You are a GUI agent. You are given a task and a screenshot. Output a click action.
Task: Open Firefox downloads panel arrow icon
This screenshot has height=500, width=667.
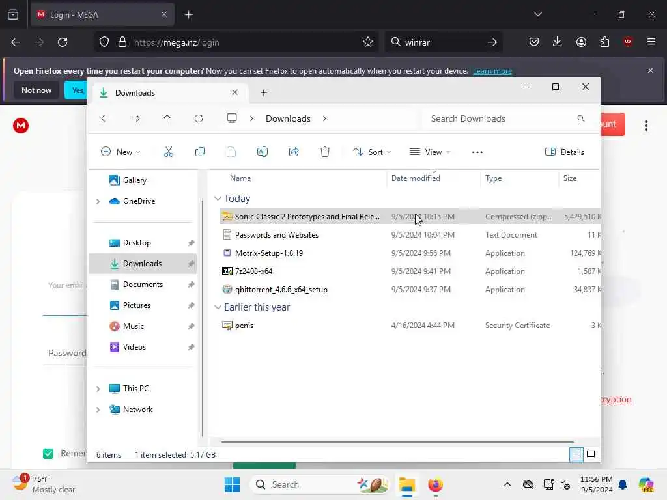(x=558, y=42)
